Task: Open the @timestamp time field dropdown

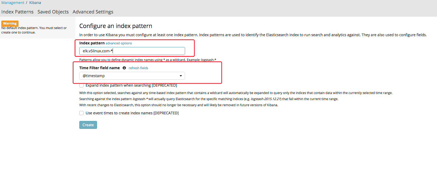Action: [132, 76]
